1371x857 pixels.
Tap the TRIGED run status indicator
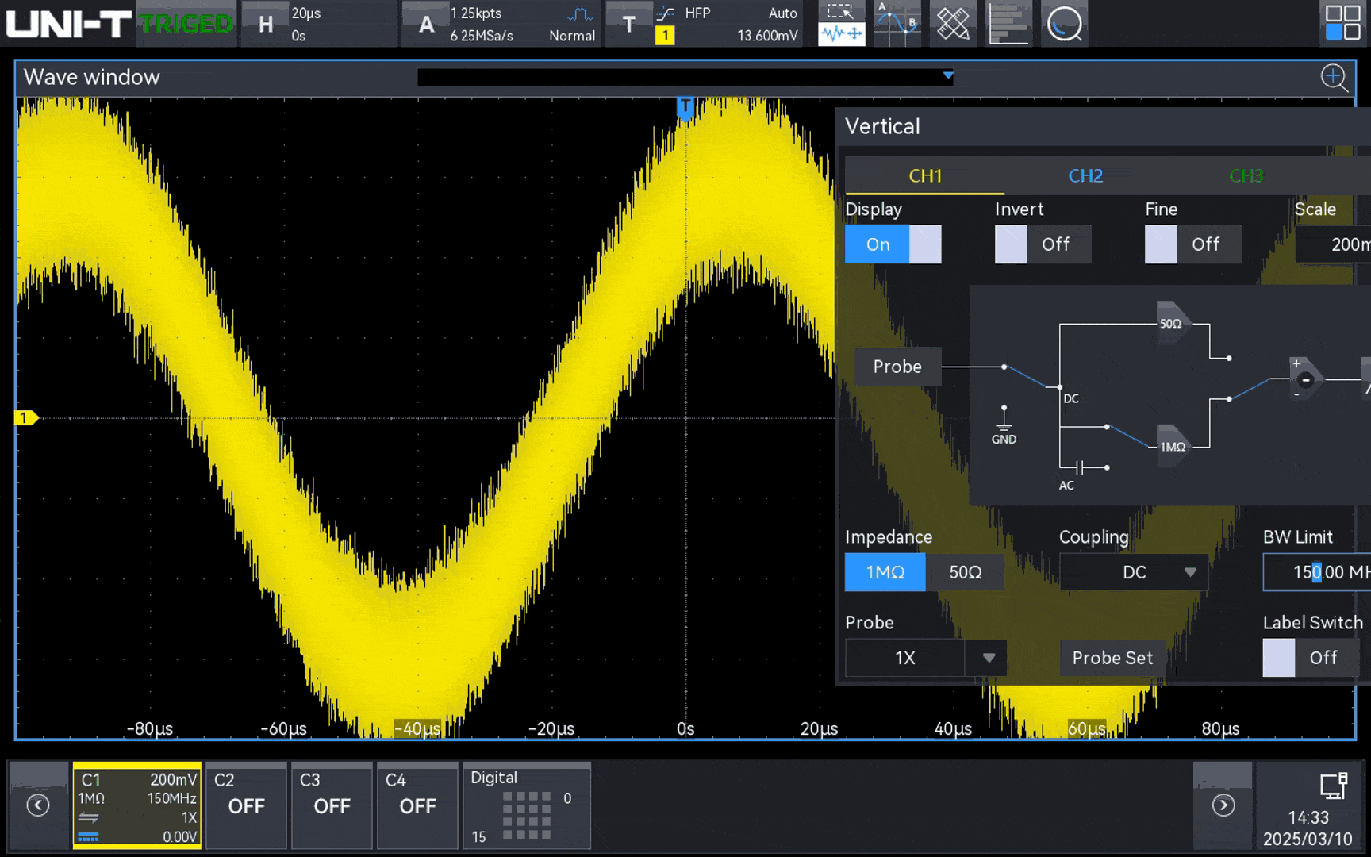(x=186, y=24)
